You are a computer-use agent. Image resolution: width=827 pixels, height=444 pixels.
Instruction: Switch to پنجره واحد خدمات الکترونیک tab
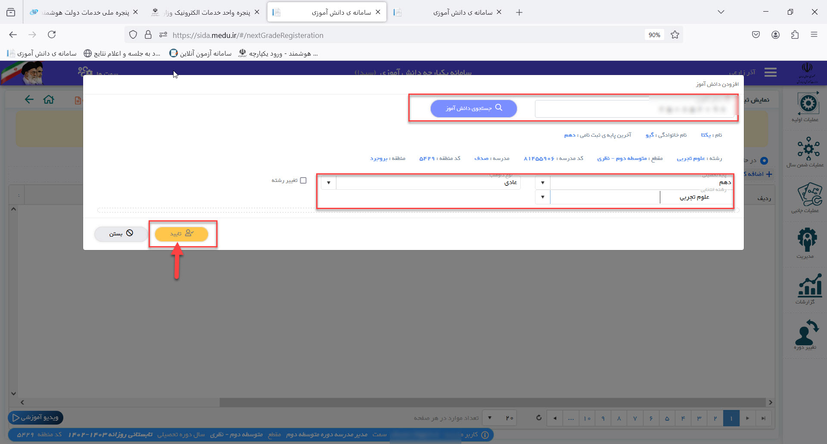point(205,12)
